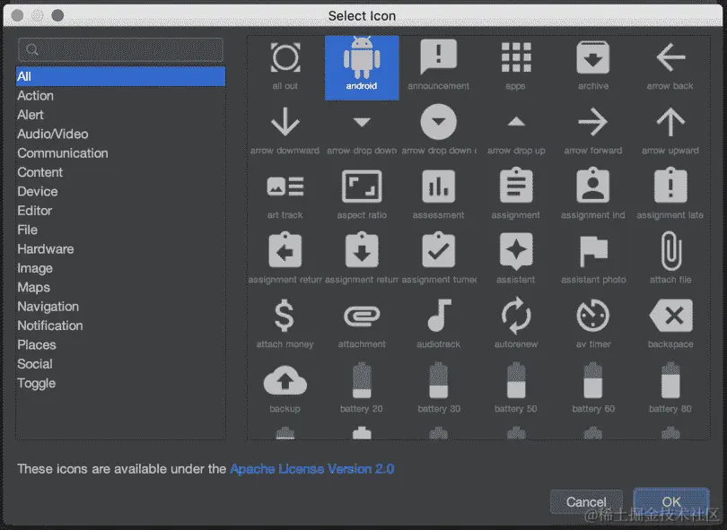
Task: Select the Maps category
Action: tap(120, 287)
